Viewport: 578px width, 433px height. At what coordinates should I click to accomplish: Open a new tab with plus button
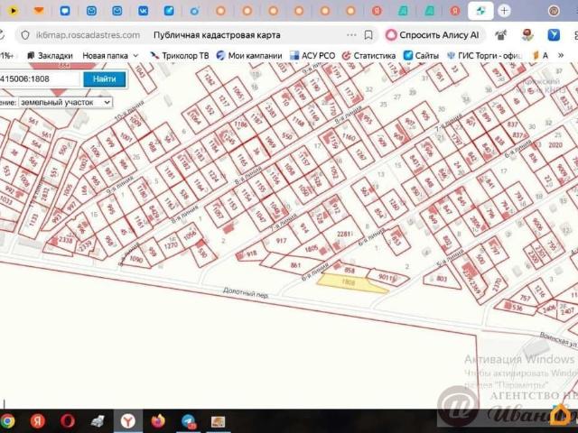(x=504, y=11)
